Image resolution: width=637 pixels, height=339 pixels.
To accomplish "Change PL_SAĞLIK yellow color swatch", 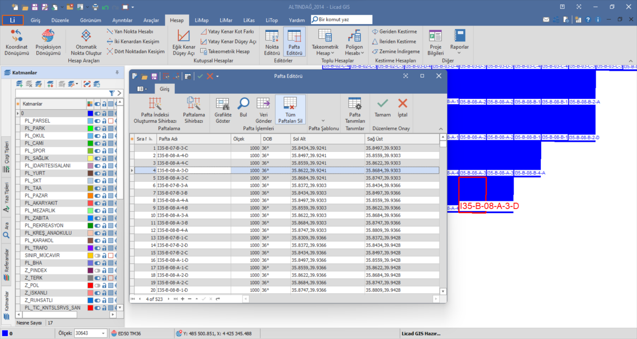I will pos(90,158).
